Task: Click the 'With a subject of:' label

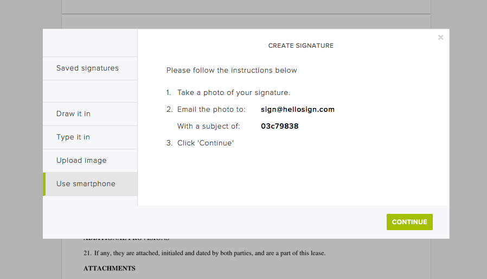Action: tap(208, 126)
